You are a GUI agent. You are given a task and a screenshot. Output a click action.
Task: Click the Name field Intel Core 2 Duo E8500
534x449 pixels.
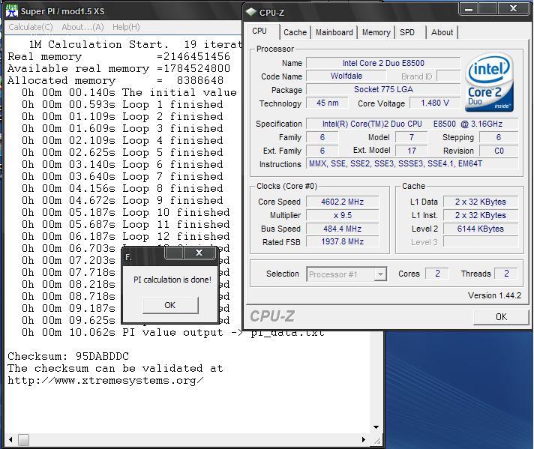click(x=383, y=63)
